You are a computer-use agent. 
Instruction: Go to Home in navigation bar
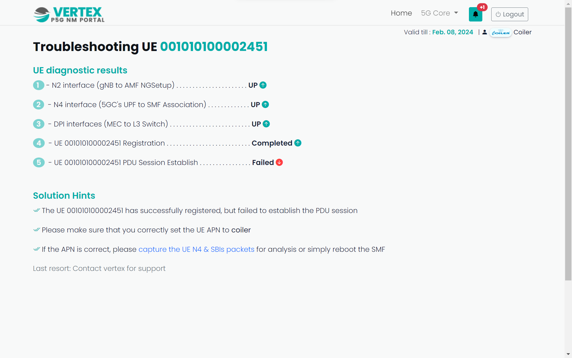401,13
